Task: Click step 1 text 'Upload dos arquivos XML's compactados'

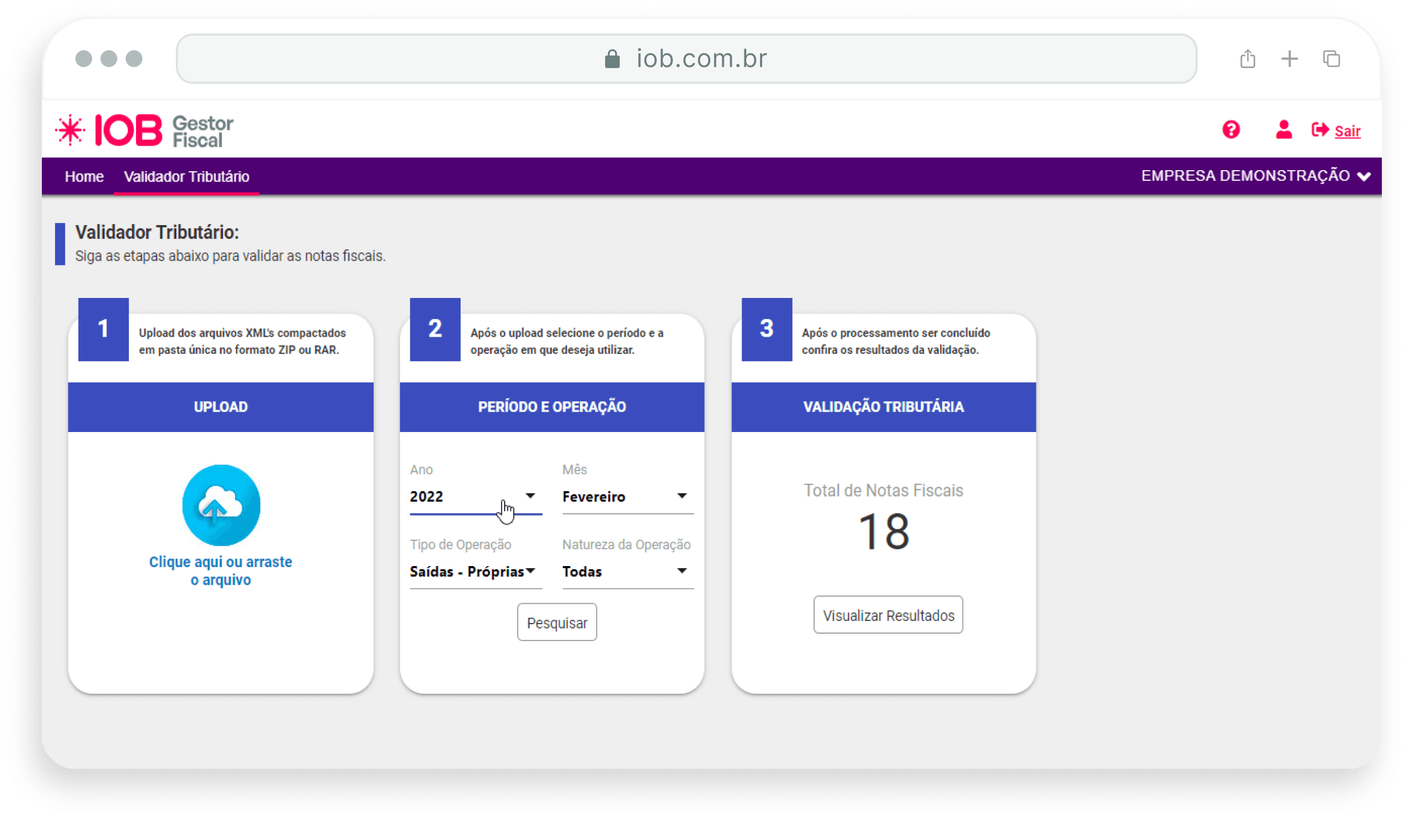Action: pyautogui.click(x=242, y=341)
